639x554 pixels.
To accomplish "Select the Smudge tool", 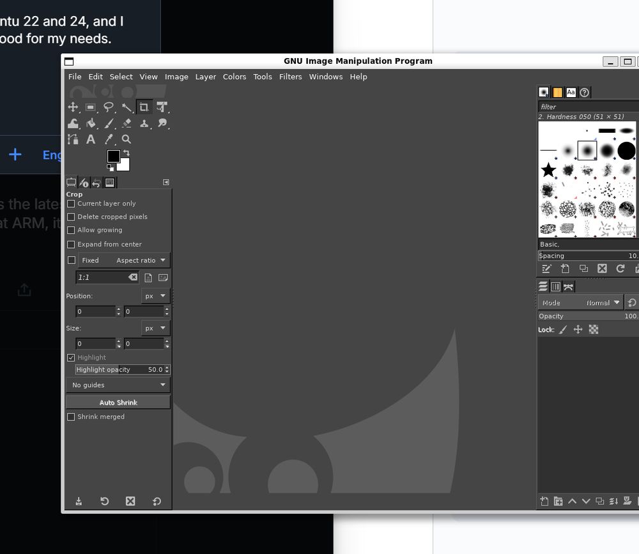I will tap(162, 123).
